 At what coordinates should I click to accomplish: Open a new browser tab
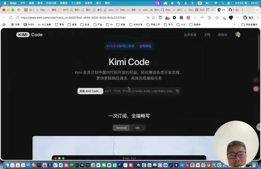click(x=243, y=10)
